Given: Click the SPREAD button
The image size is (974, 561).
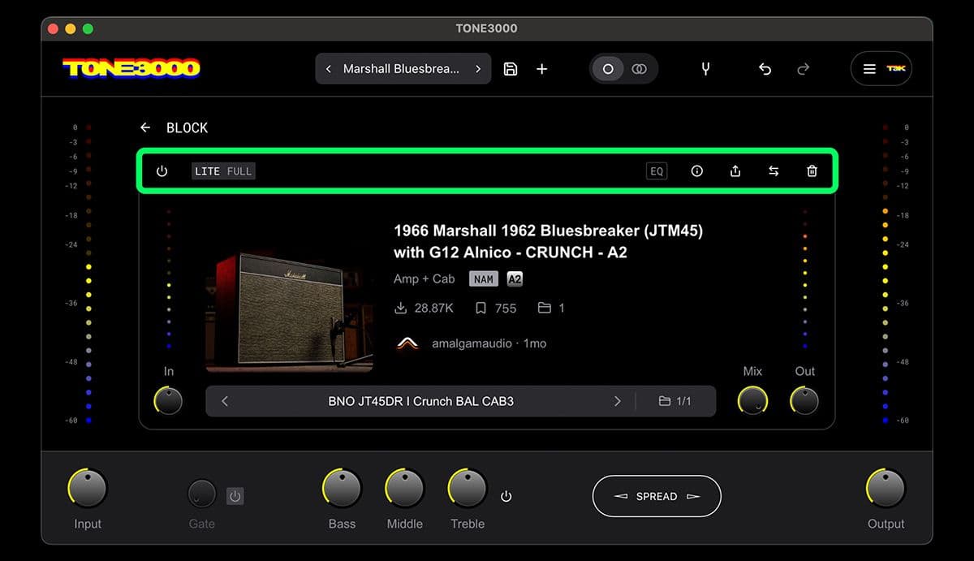Looking at the screenshot, I should tap(657, 496).
